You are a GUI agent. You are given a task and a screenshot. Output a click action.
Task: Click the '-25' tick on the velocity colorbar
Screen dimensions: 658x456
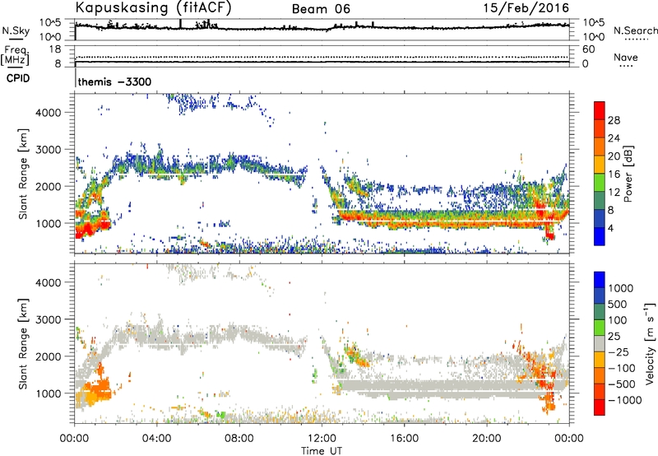pos(619,351)
